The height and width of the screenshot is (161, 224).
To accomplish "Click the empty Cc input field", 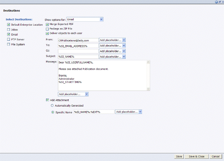I will (78, 51).
